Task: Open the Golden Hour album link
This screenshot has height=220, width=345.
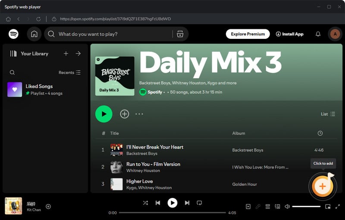Action: pyautogui.click(x=245, y=184)
